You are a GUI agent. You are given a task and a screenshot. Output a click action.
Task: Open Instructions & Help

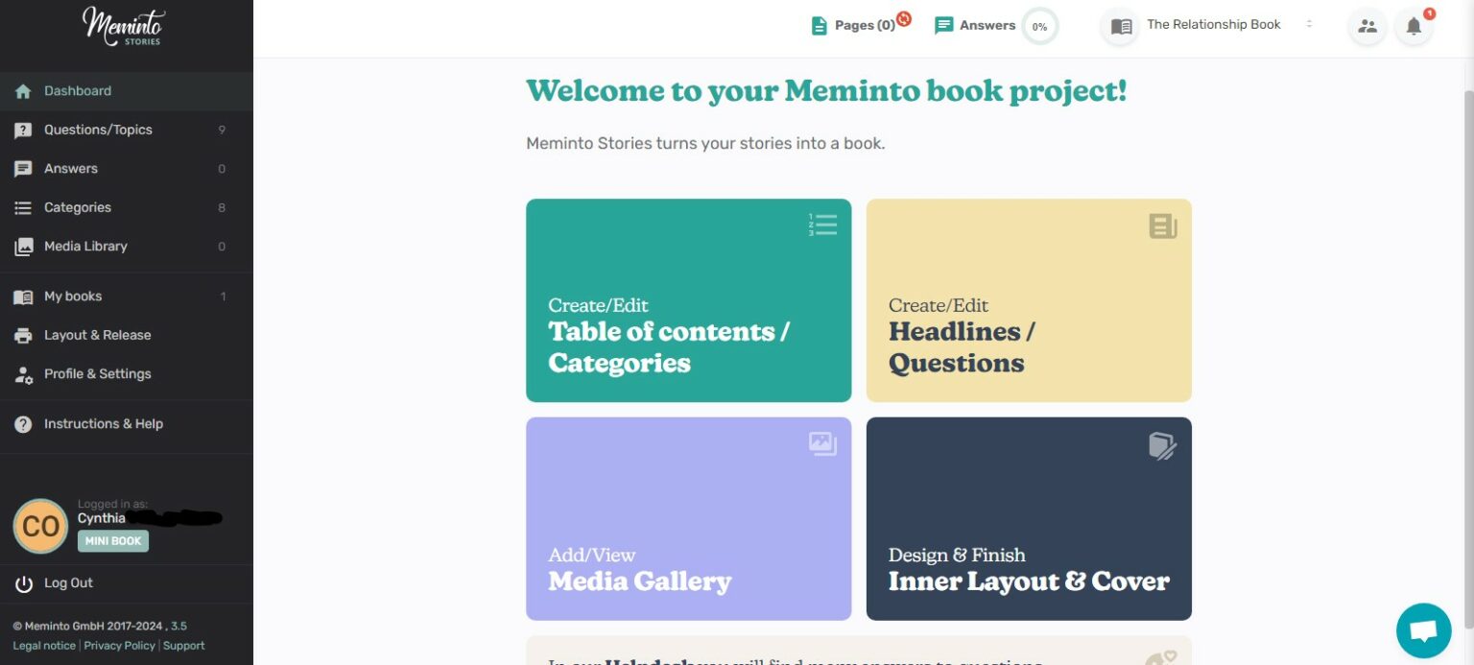104,423
